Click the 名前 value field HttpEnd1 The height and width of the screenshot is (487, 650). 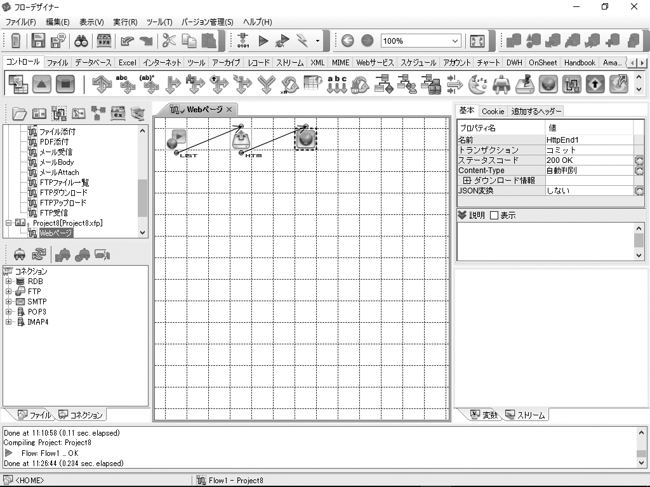(x=589, y=140)
